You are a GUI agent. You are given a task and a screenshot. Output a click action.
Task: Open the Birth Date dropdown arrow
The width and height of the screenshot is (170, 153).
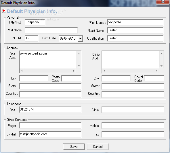pyautogui.click(x=80, y=38)
